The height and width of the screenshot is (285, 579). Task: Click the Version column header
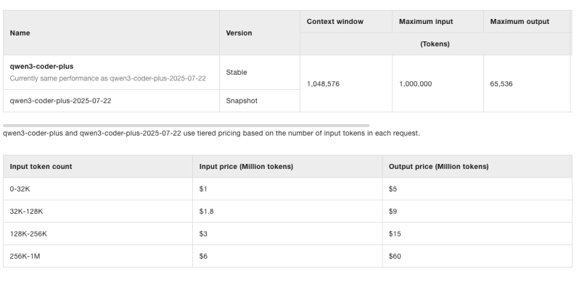239,33
